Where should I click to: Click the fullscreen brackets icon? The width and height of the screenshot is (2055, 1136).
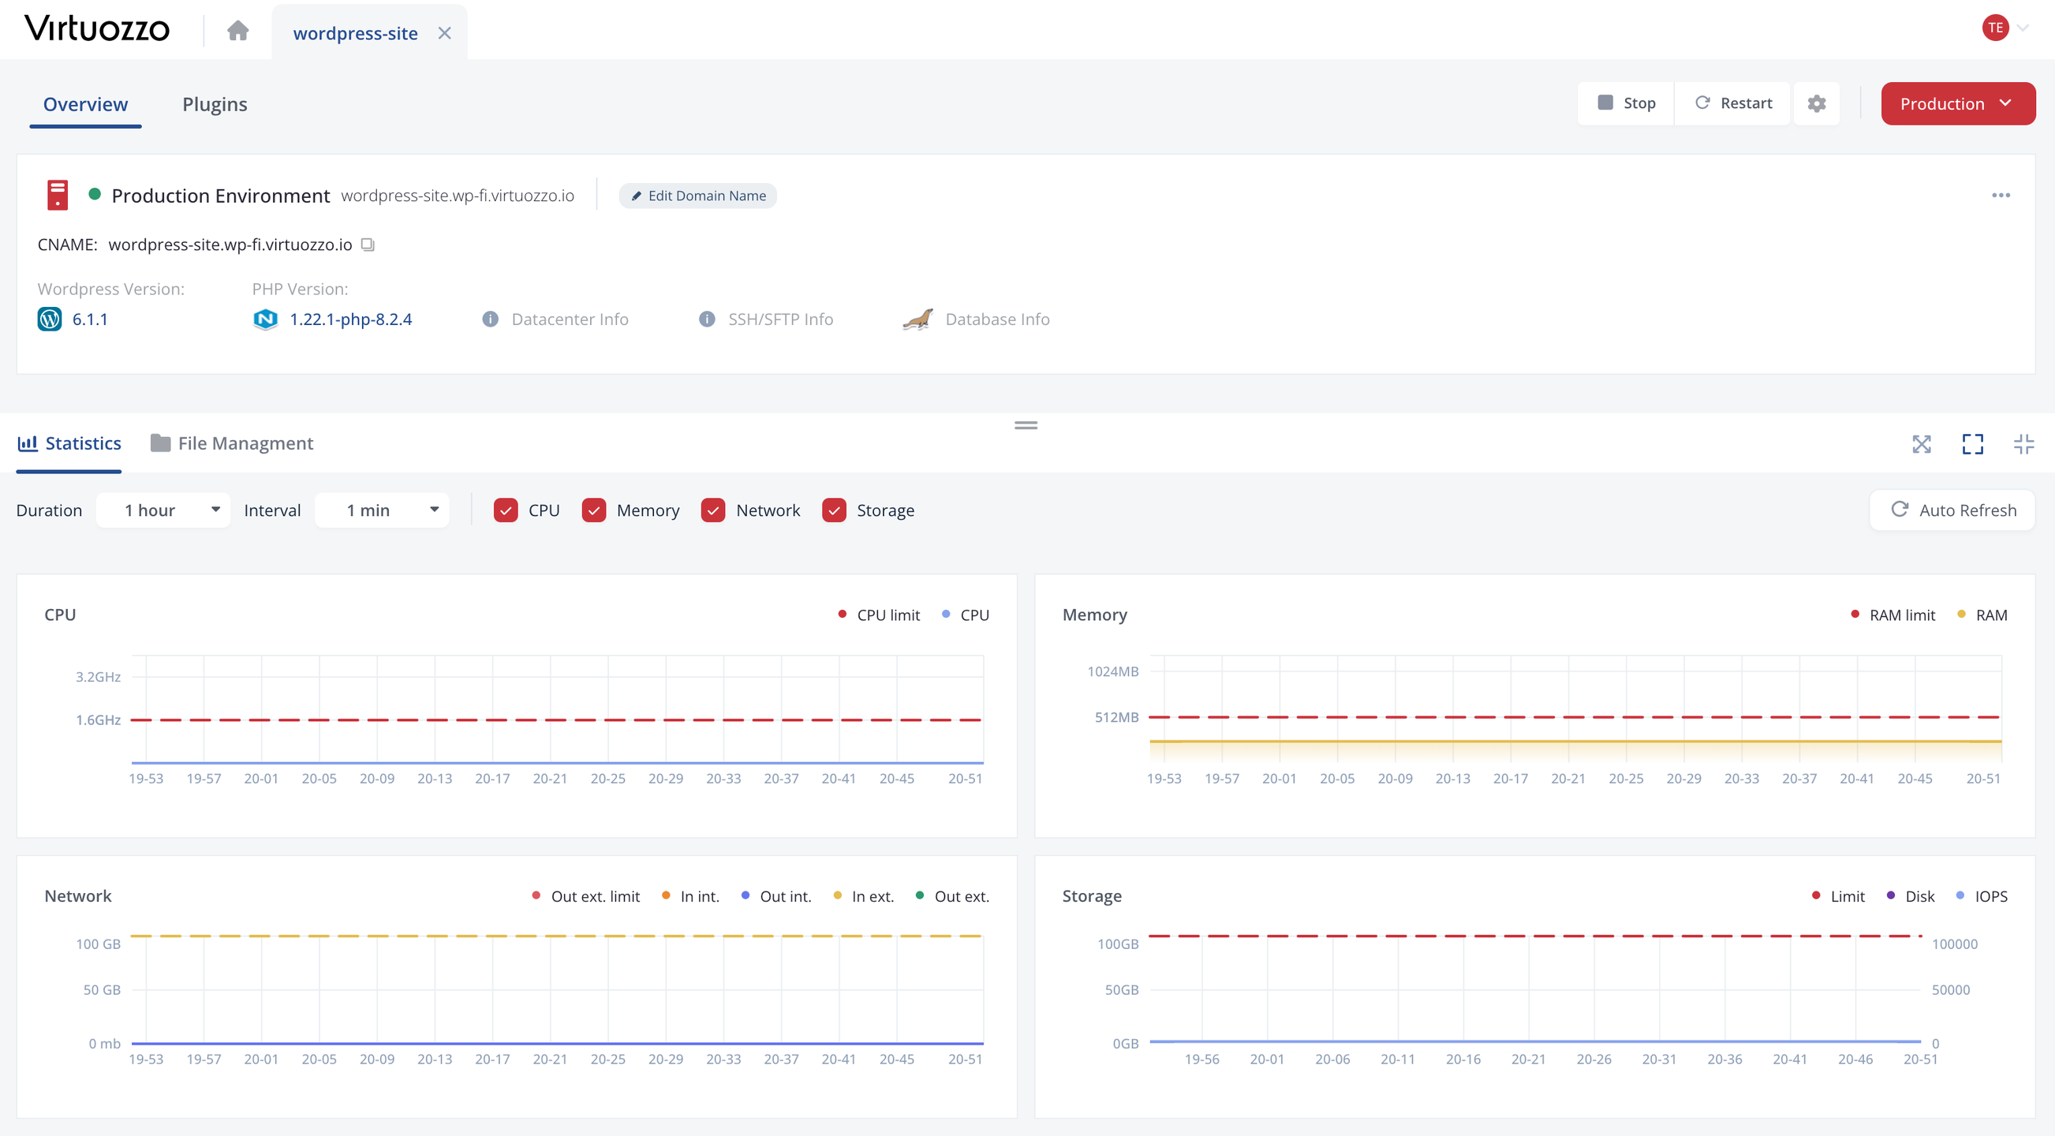coord(1972,444)
